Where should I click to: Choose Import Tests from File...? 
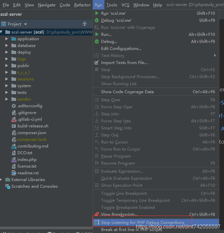(x=156, y=63)
